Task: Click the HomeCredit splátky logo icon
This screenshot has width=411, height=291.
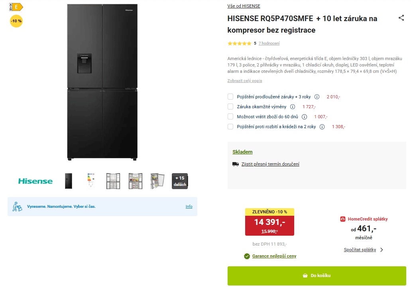Action: (341, 219)
